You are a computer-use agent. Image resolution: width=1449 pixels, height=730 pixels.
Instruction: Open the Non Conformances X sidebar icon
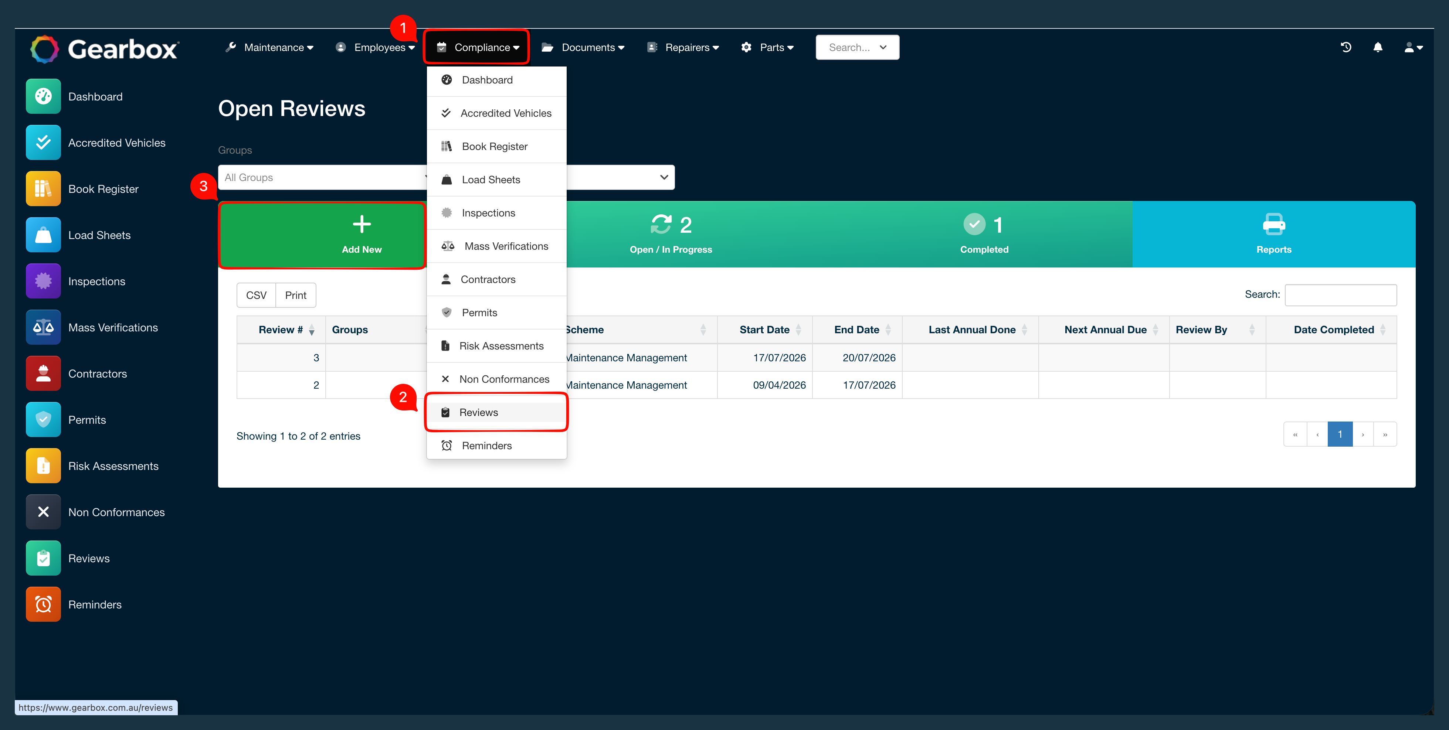point(43,512)
